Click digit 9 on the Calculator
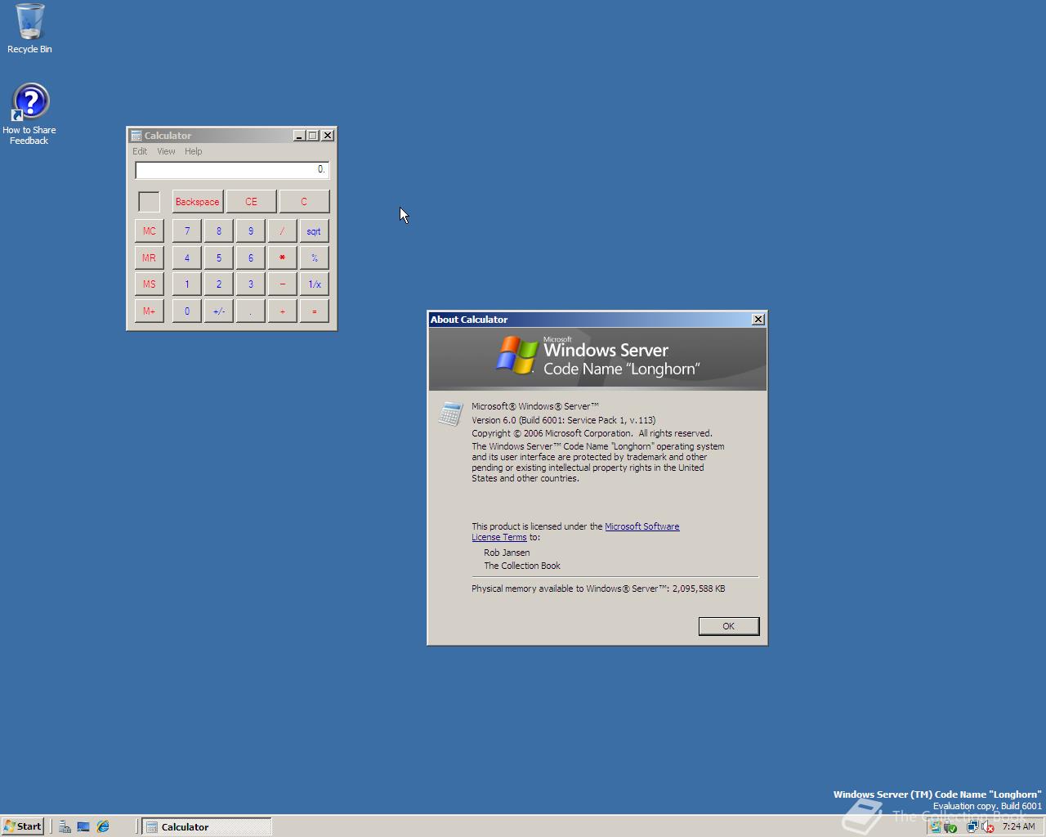This screenshot has width=1046, height=837. coord(251,231)
